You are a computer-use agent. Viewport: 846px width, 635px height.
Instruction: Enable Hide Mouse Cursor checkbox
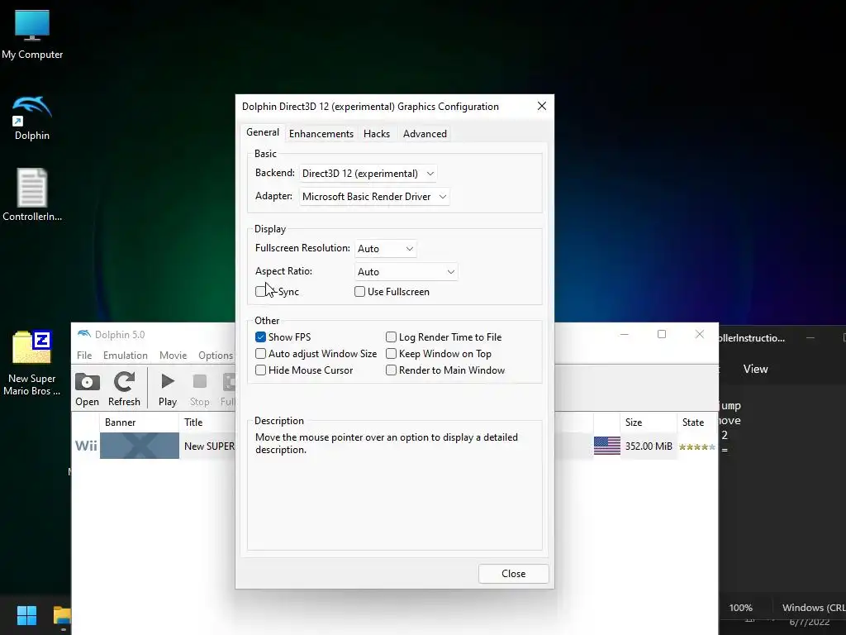click(x=260, y=370)
